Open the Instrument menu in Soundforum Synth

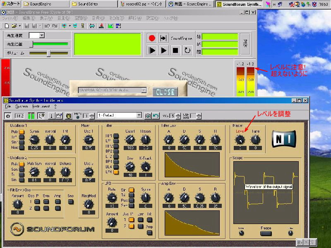coord(40,106)
